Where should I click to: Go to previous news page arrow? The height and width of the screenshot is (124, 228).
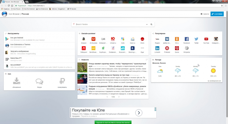tap(107, 97)
